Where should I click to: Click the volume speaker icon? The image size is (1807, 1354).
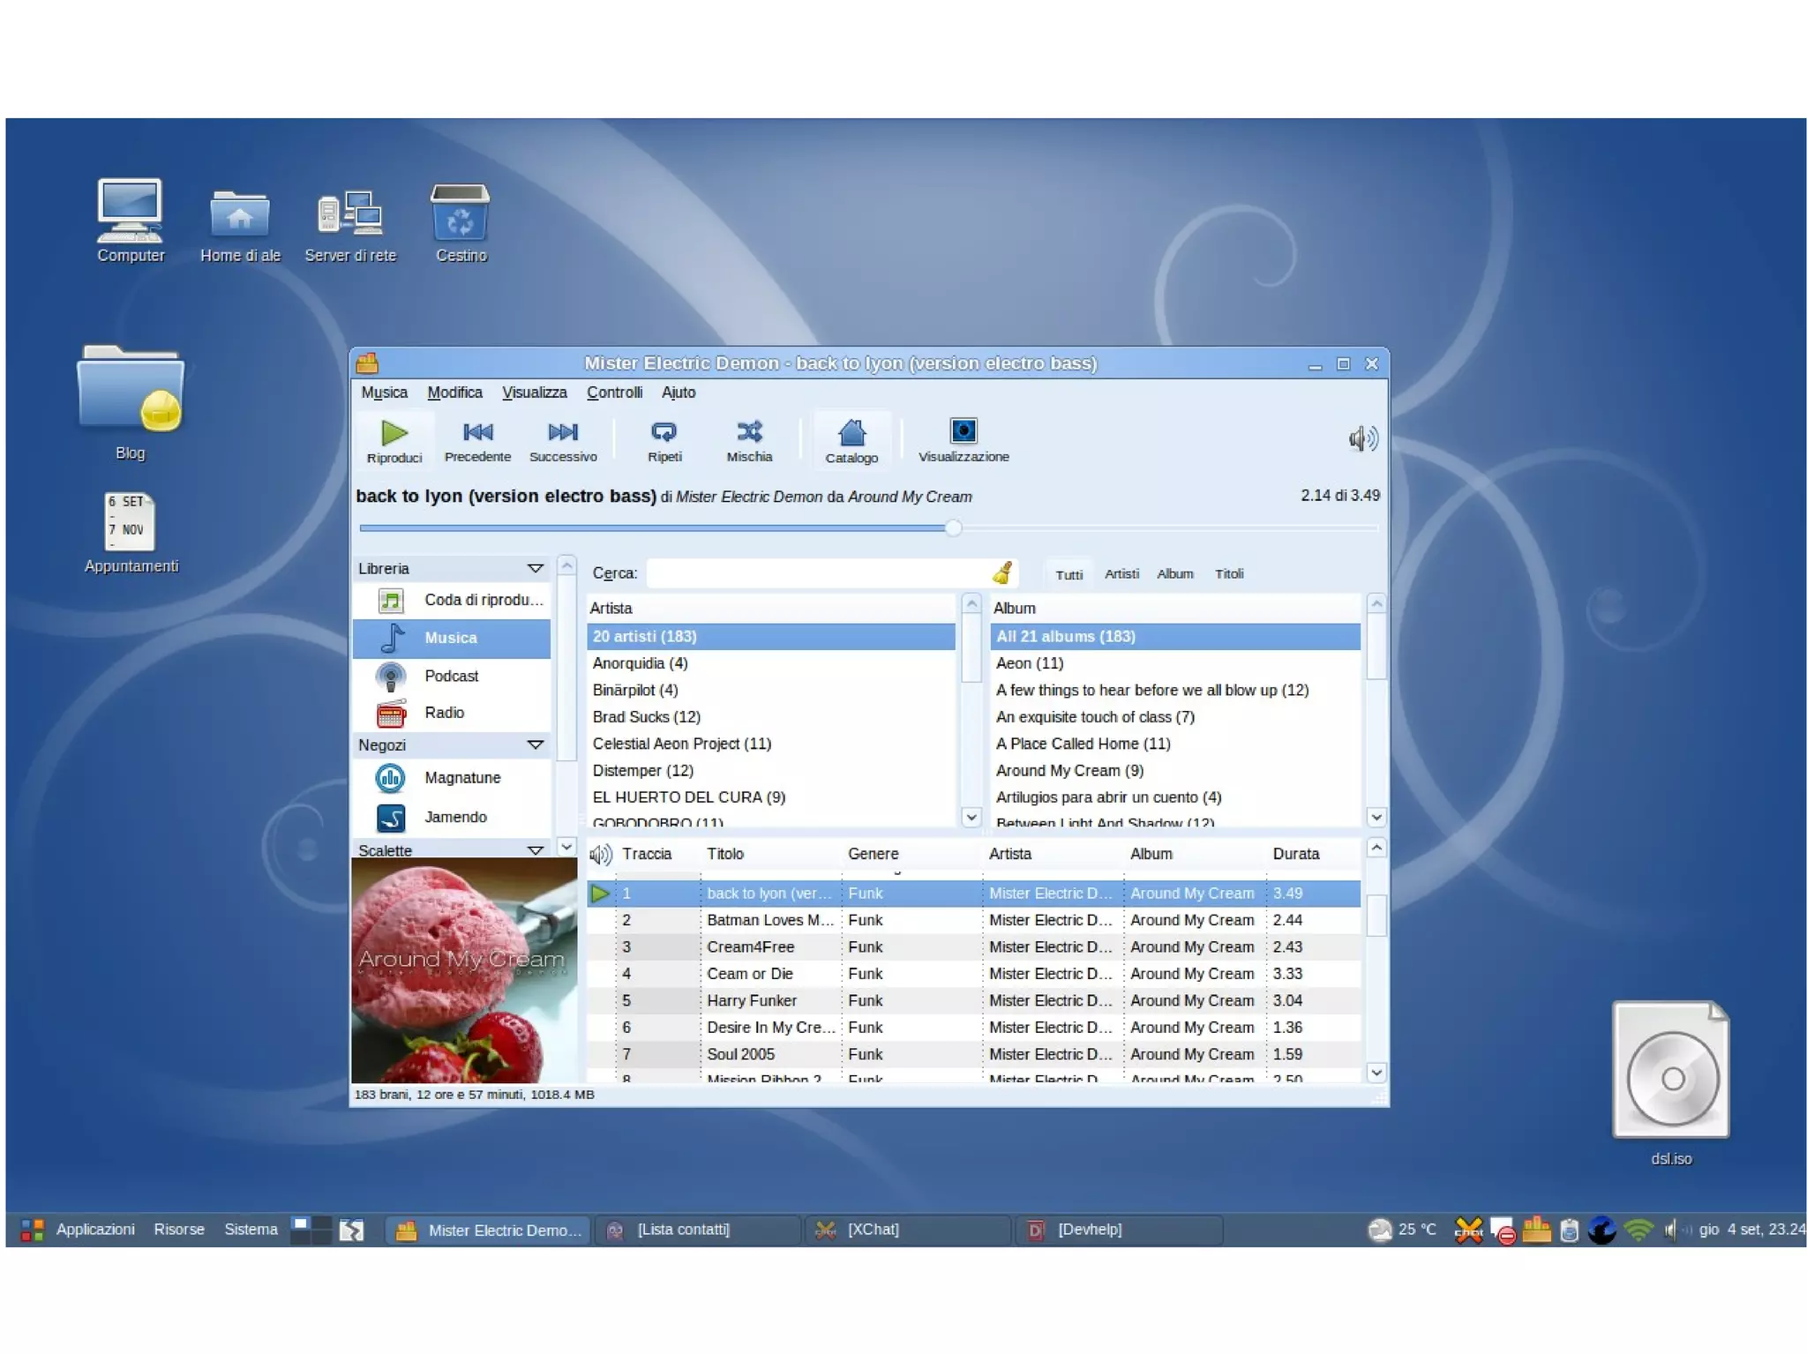(x=1361, y=438)
